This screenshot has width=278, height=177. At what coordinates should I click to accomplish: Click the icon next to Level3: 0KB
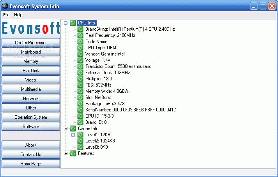(80, 147)
